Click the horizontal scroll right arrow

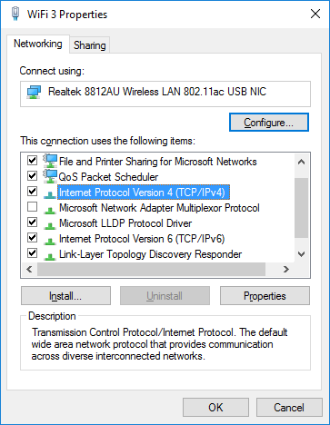point(286,269)
